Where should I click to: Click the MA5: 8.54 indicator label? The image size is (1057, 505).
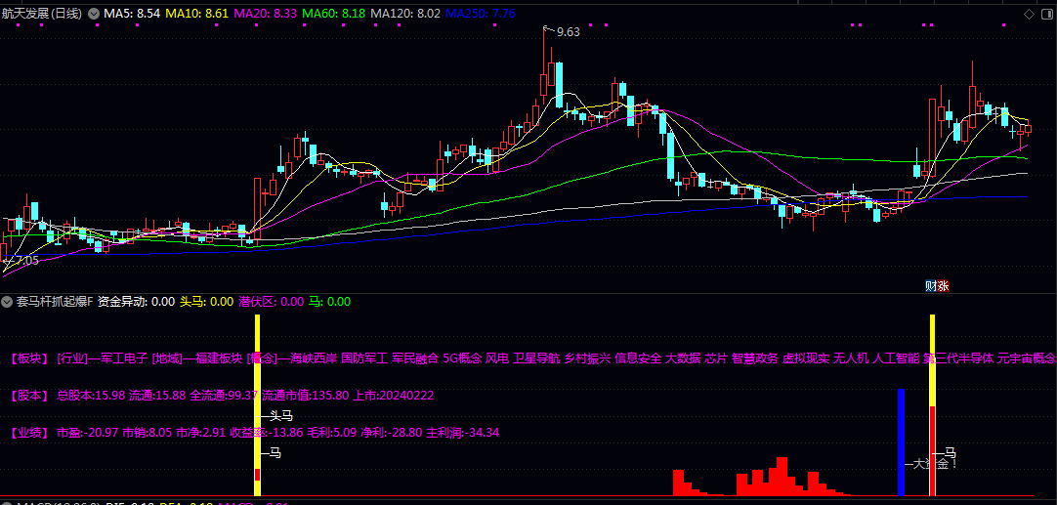[x=132, y=14]
